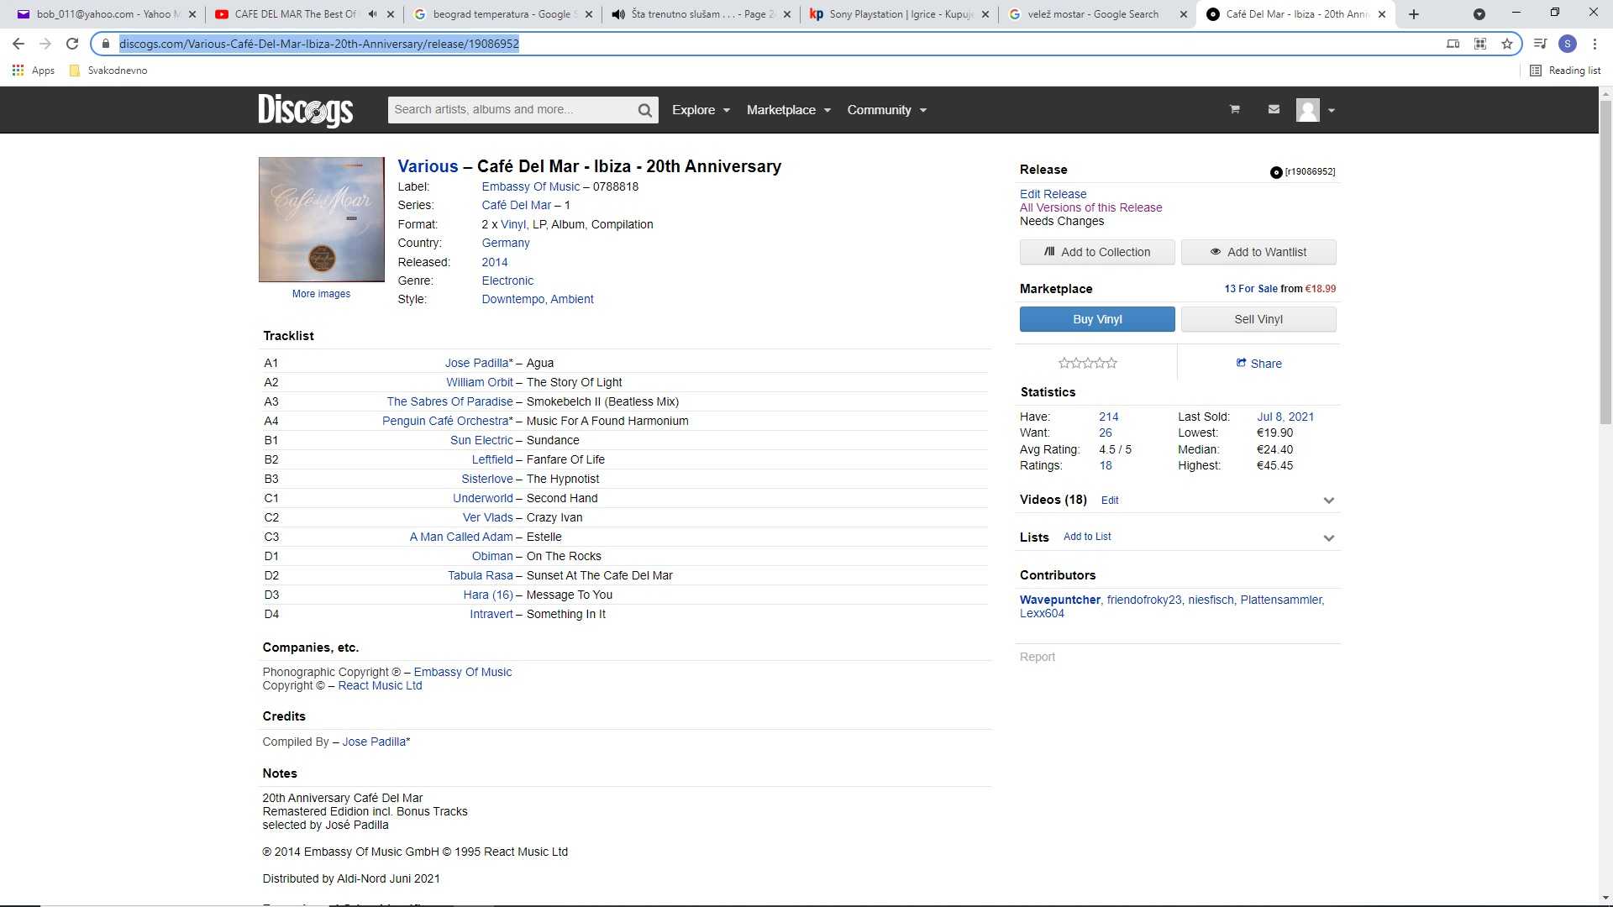The image size is (1613, 907).
Task: Open the React Music Ltd link
Action: click(380, 685)
